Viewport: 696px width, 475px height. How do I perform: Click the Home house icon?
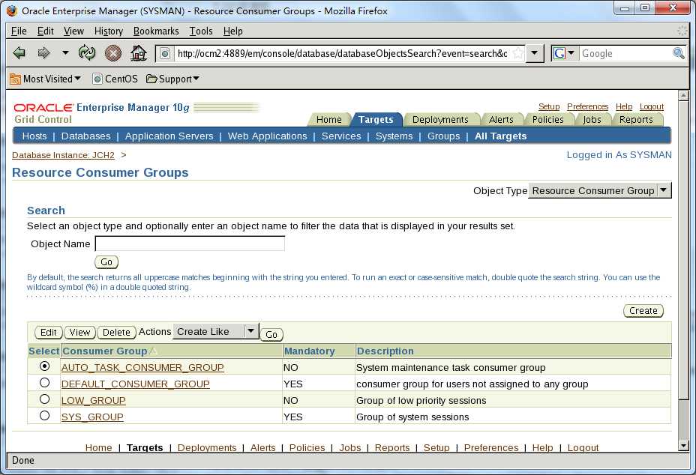pyautogui.click(x=139, y=53)
